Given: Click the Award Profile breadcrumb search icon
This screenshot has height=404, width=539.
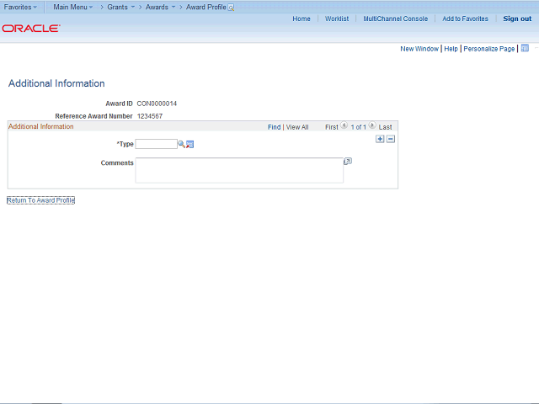Looking at the screenshot, I should [x=231, y=8].
